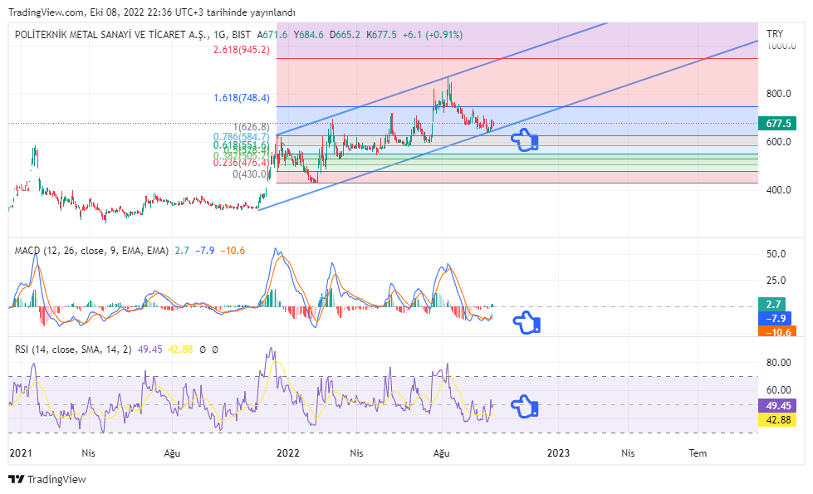
Task: Open the 'RSI (14, close, SMA, 14, 2)' indicator legend
Action: point(73,350)
